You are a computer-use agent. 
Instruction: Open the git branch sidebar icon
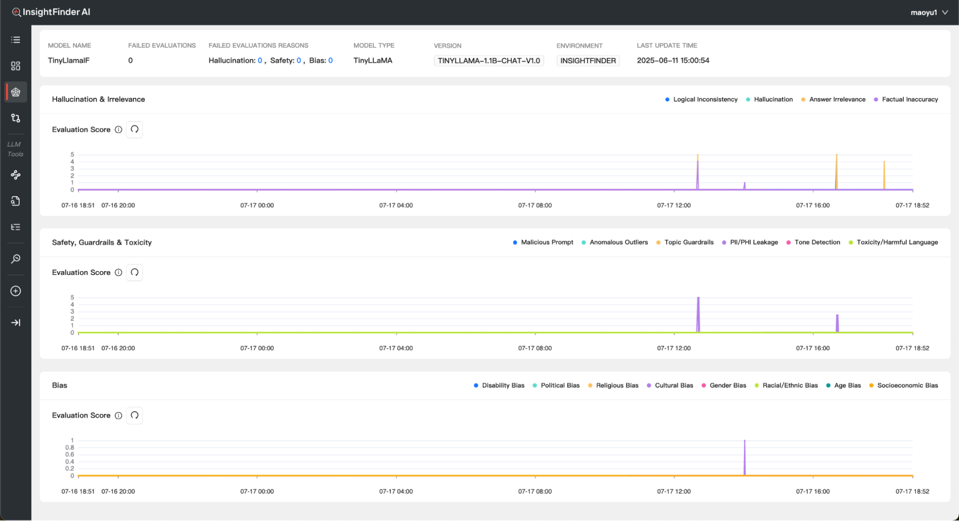click(x=15, y=118)
